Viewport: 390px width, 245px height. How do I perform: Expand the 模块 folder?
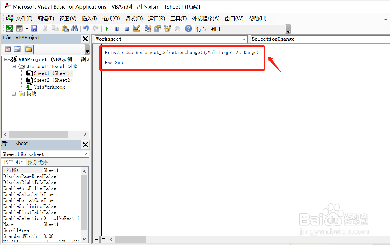coord(14,94)
